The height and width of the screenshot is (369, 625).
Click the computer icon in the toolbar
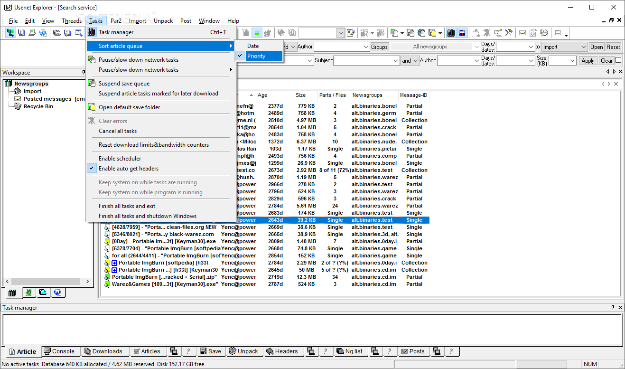(32, 33)
